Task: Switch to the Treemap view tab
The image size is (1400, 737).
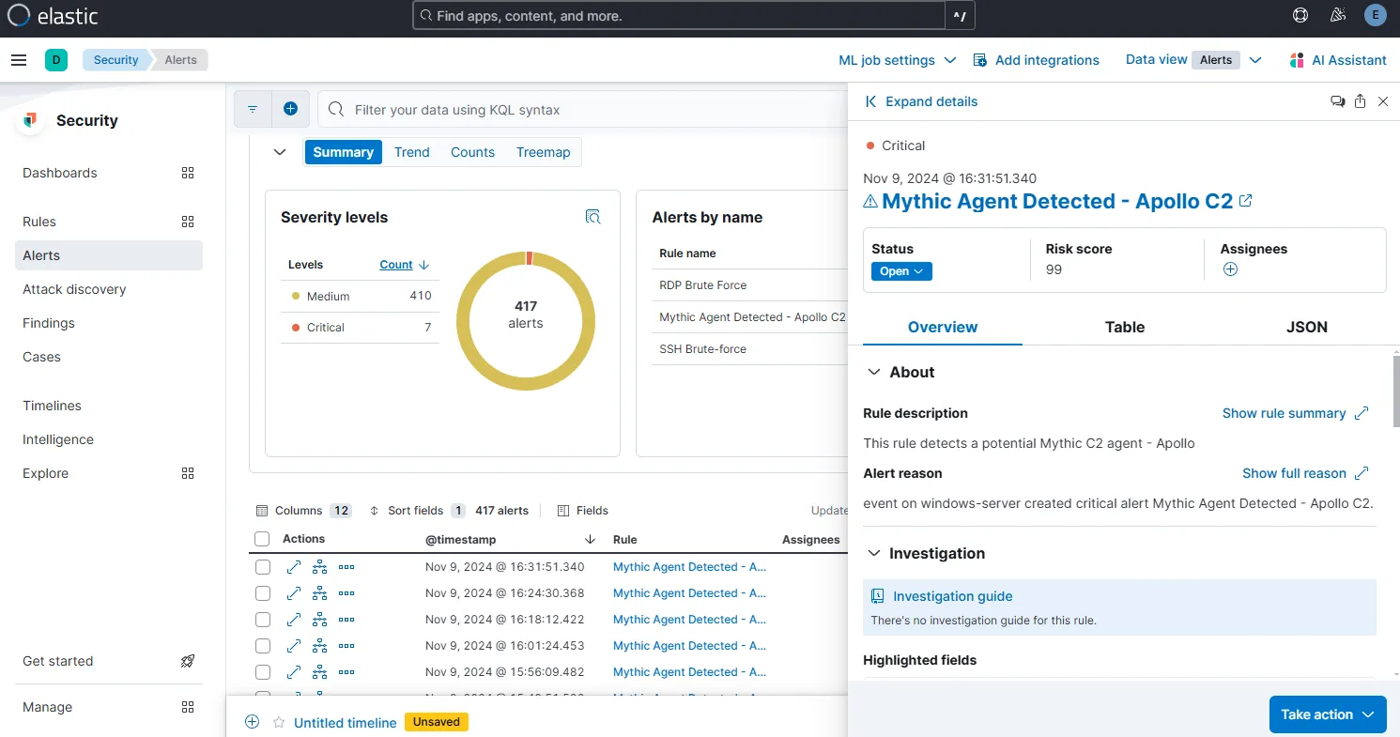Action: (x=543, y=152)
